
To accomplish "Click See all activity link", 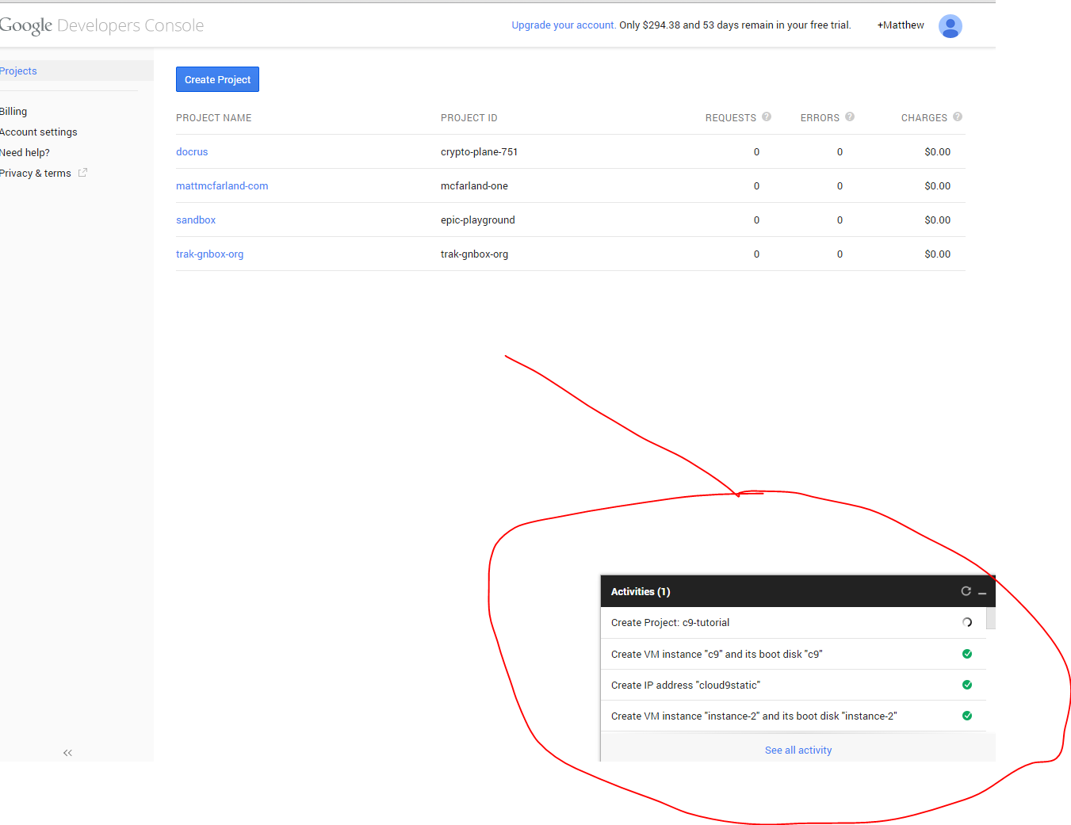I will coord(798,750).
